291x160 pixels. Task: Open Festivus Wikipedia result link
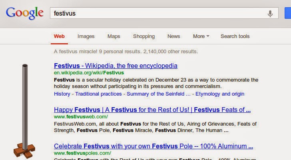tap(116, 66)
